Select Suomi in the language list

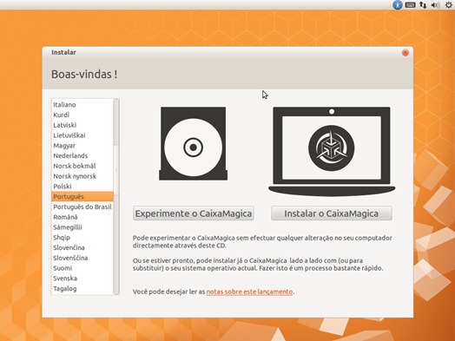(82, 268)
